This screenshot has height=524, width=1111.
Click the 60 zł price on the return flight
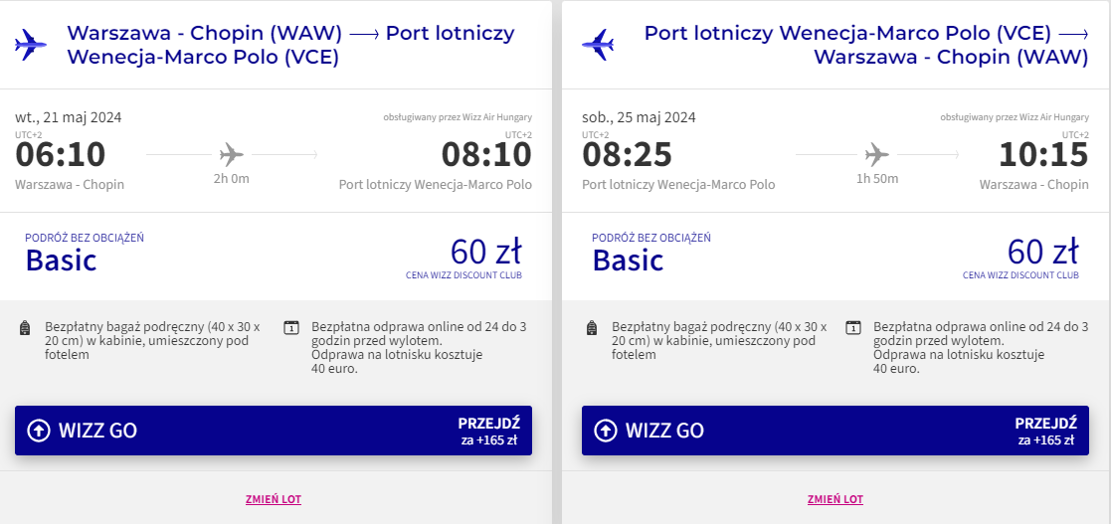(x=1043, y=252)
